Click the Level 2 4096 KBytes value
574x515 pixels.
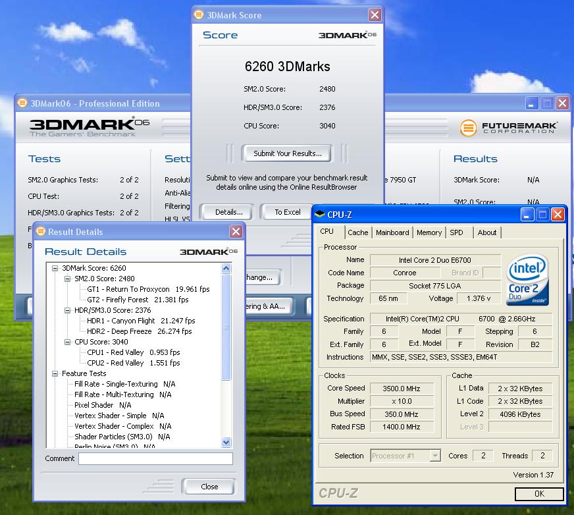520,414
